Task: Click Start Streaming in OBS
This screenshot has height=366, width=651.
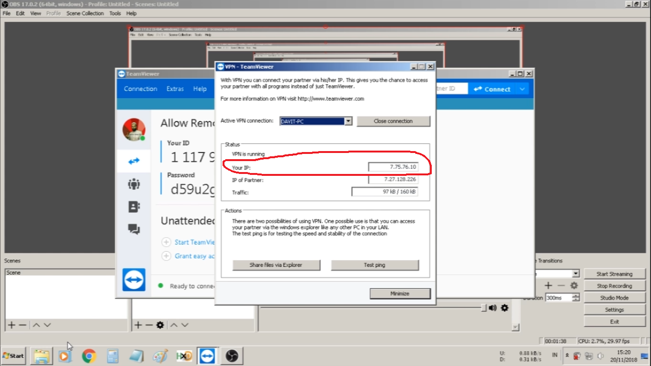Action: pos(614,274)
